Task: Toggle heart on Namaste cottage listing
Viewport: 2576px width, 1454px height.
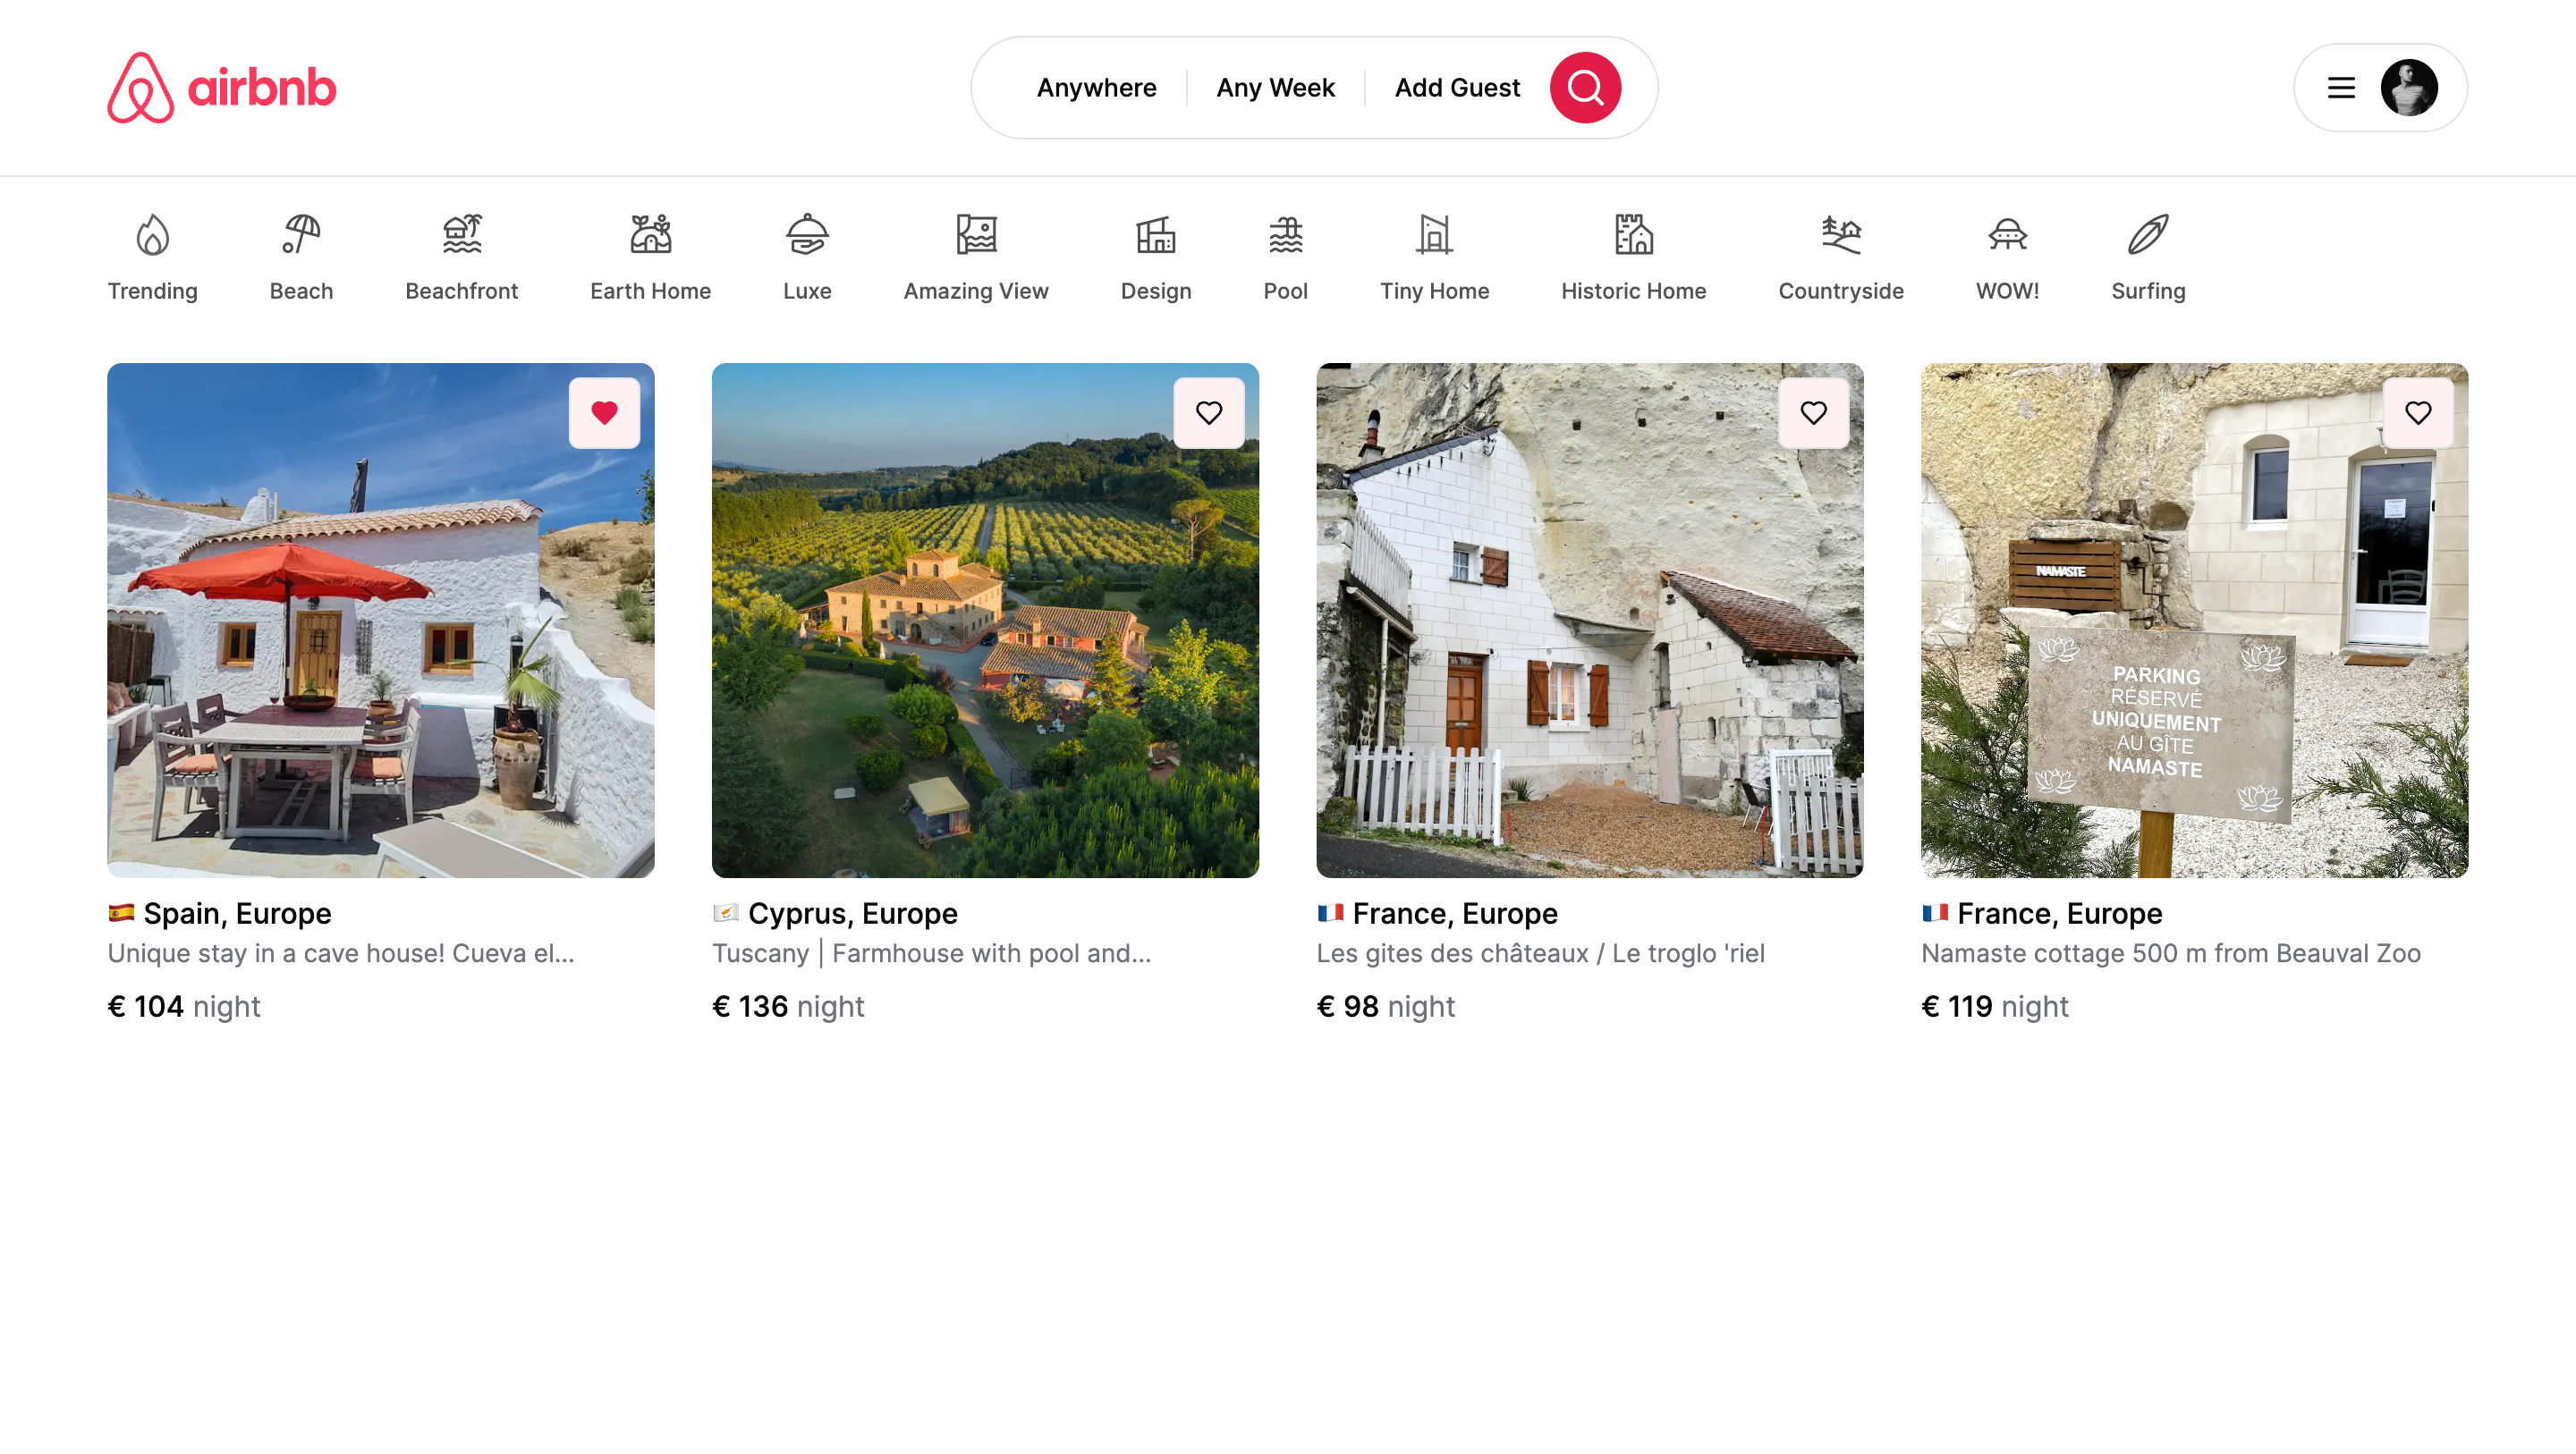Action: (x=2417, y=413)
